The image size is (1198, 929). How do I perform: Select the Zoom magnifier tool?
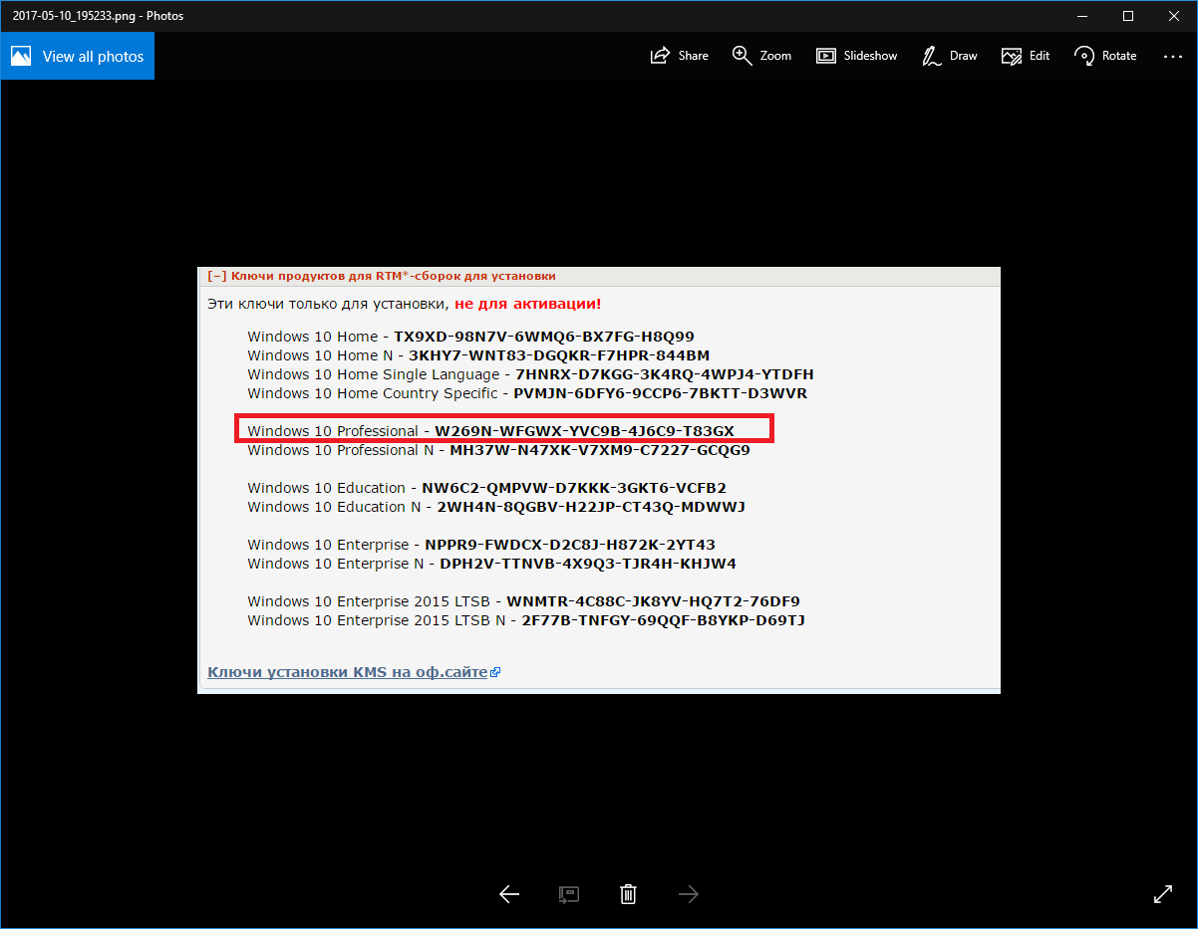(761, 56)
